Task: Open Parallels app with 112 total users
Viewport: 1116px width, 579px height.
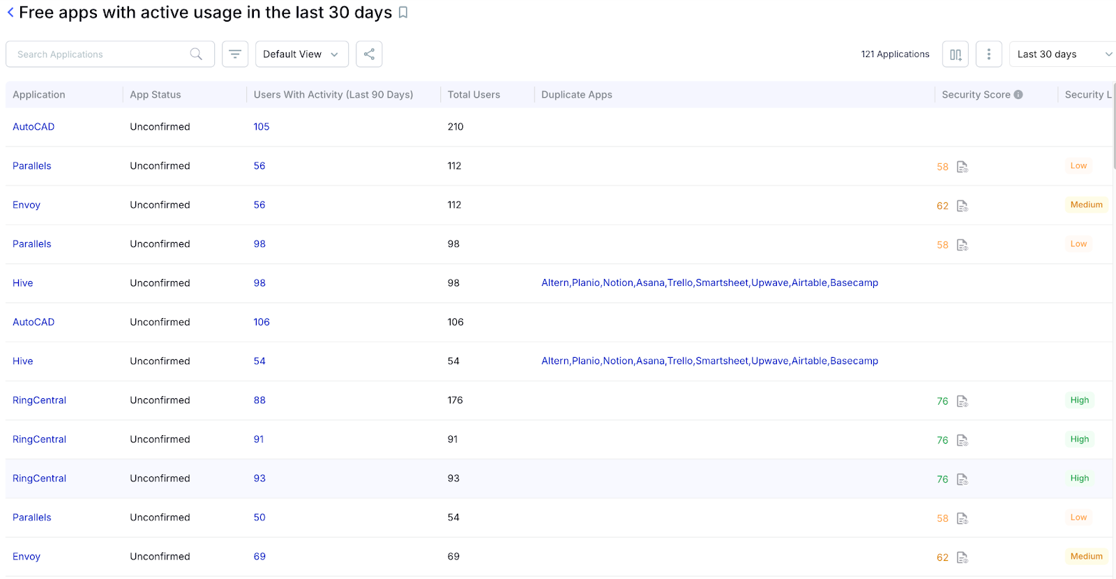Action: [x=32, y=166]
